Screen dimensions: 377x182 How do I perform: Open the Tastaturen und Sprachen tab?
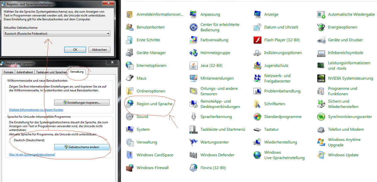click(51, 72)
